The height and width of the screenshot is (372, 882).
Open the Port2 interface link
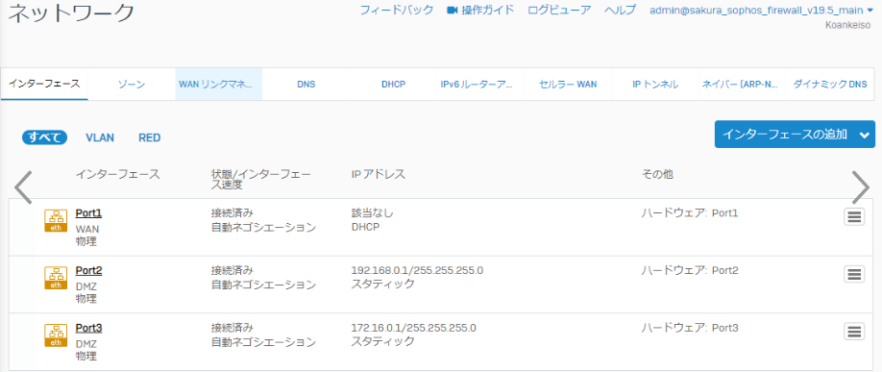point(89,271)
